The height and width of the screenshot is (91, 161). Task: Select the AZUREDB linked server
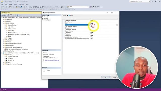(x=12, y=33)
